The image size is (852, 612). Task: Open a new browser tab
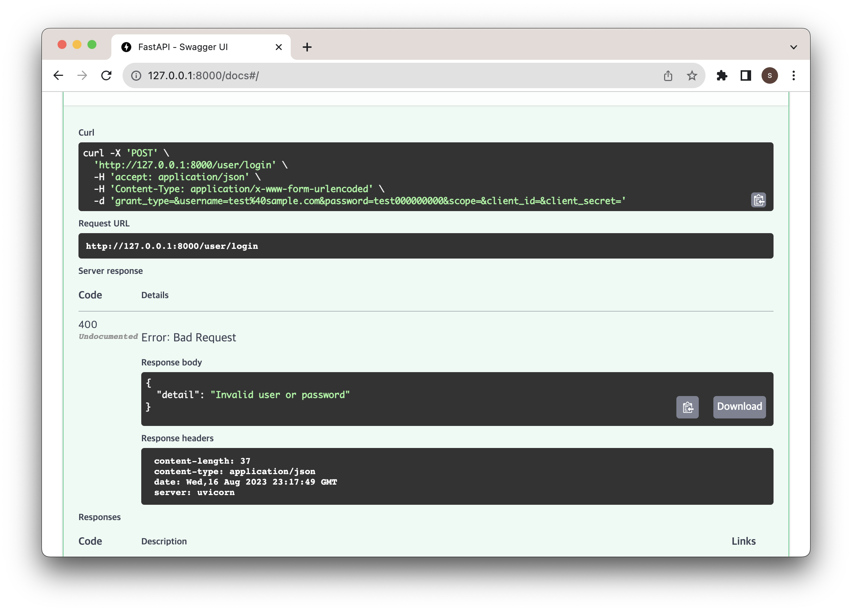[x=307, y=47]
